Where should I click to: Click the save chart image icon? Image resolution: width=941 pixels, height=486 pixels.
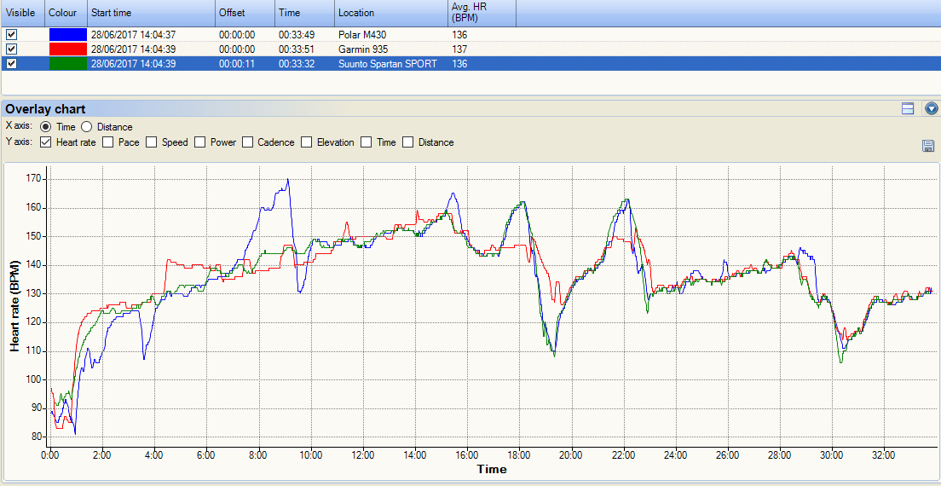928,146
